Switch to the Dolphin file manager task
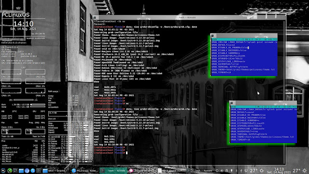 (x=56, y=171)
